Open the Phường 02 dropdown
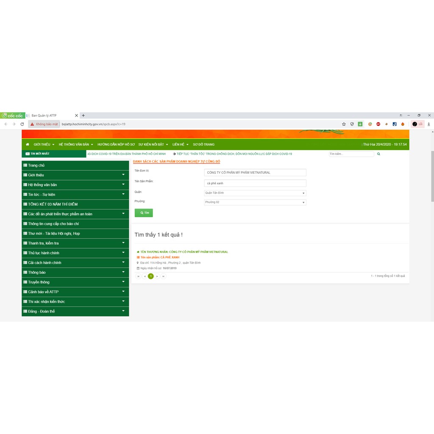Image resolution: width=434 pixels, height=434 pixels. pos(255,203)
